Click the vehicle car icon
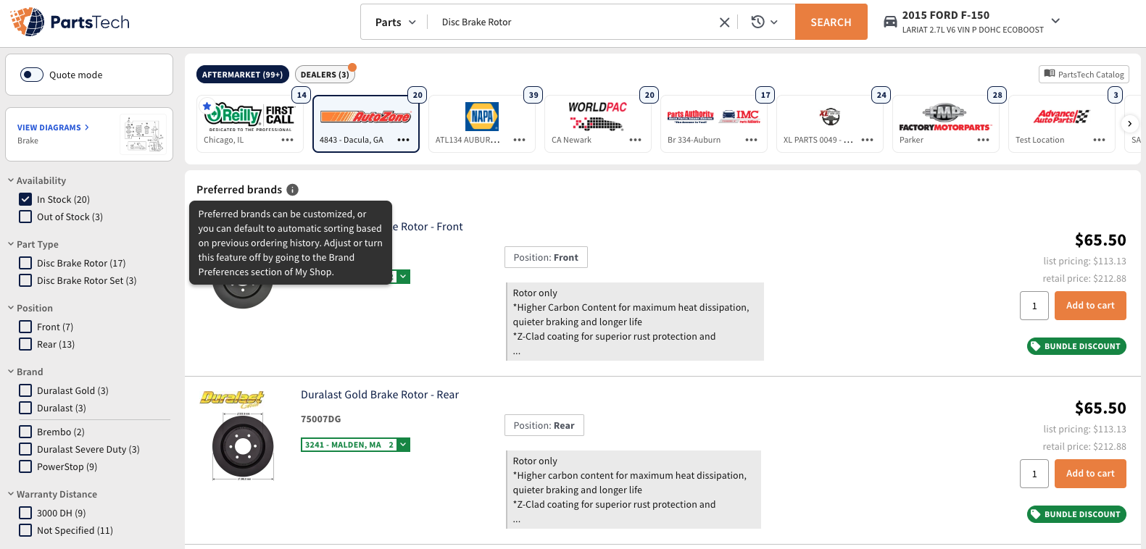Screen dimensions: 1146x549 (890, 22)
